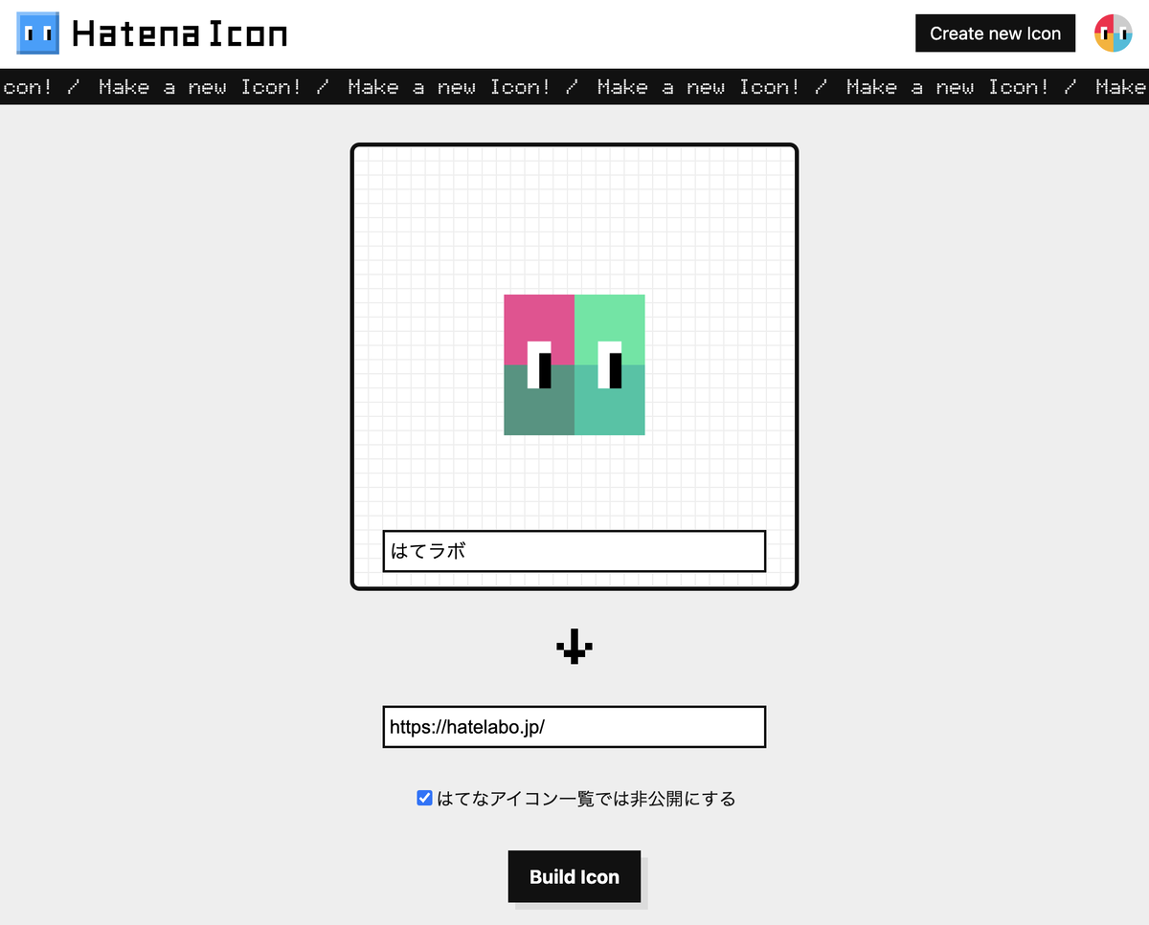Focus the はてラボ name input field

click(x=574, y=551)
